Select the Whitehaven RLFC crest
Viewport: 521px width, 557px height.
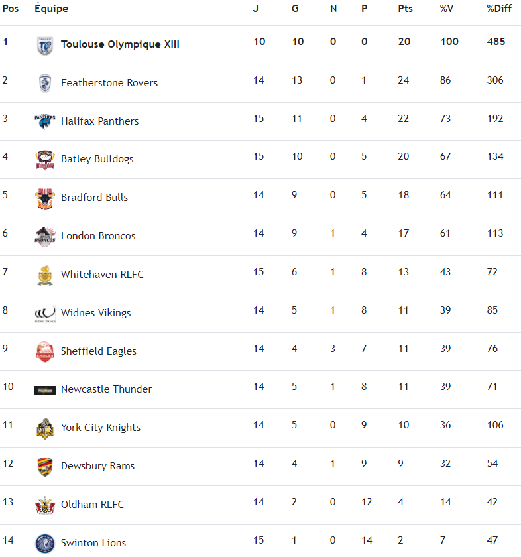point(45,275)
